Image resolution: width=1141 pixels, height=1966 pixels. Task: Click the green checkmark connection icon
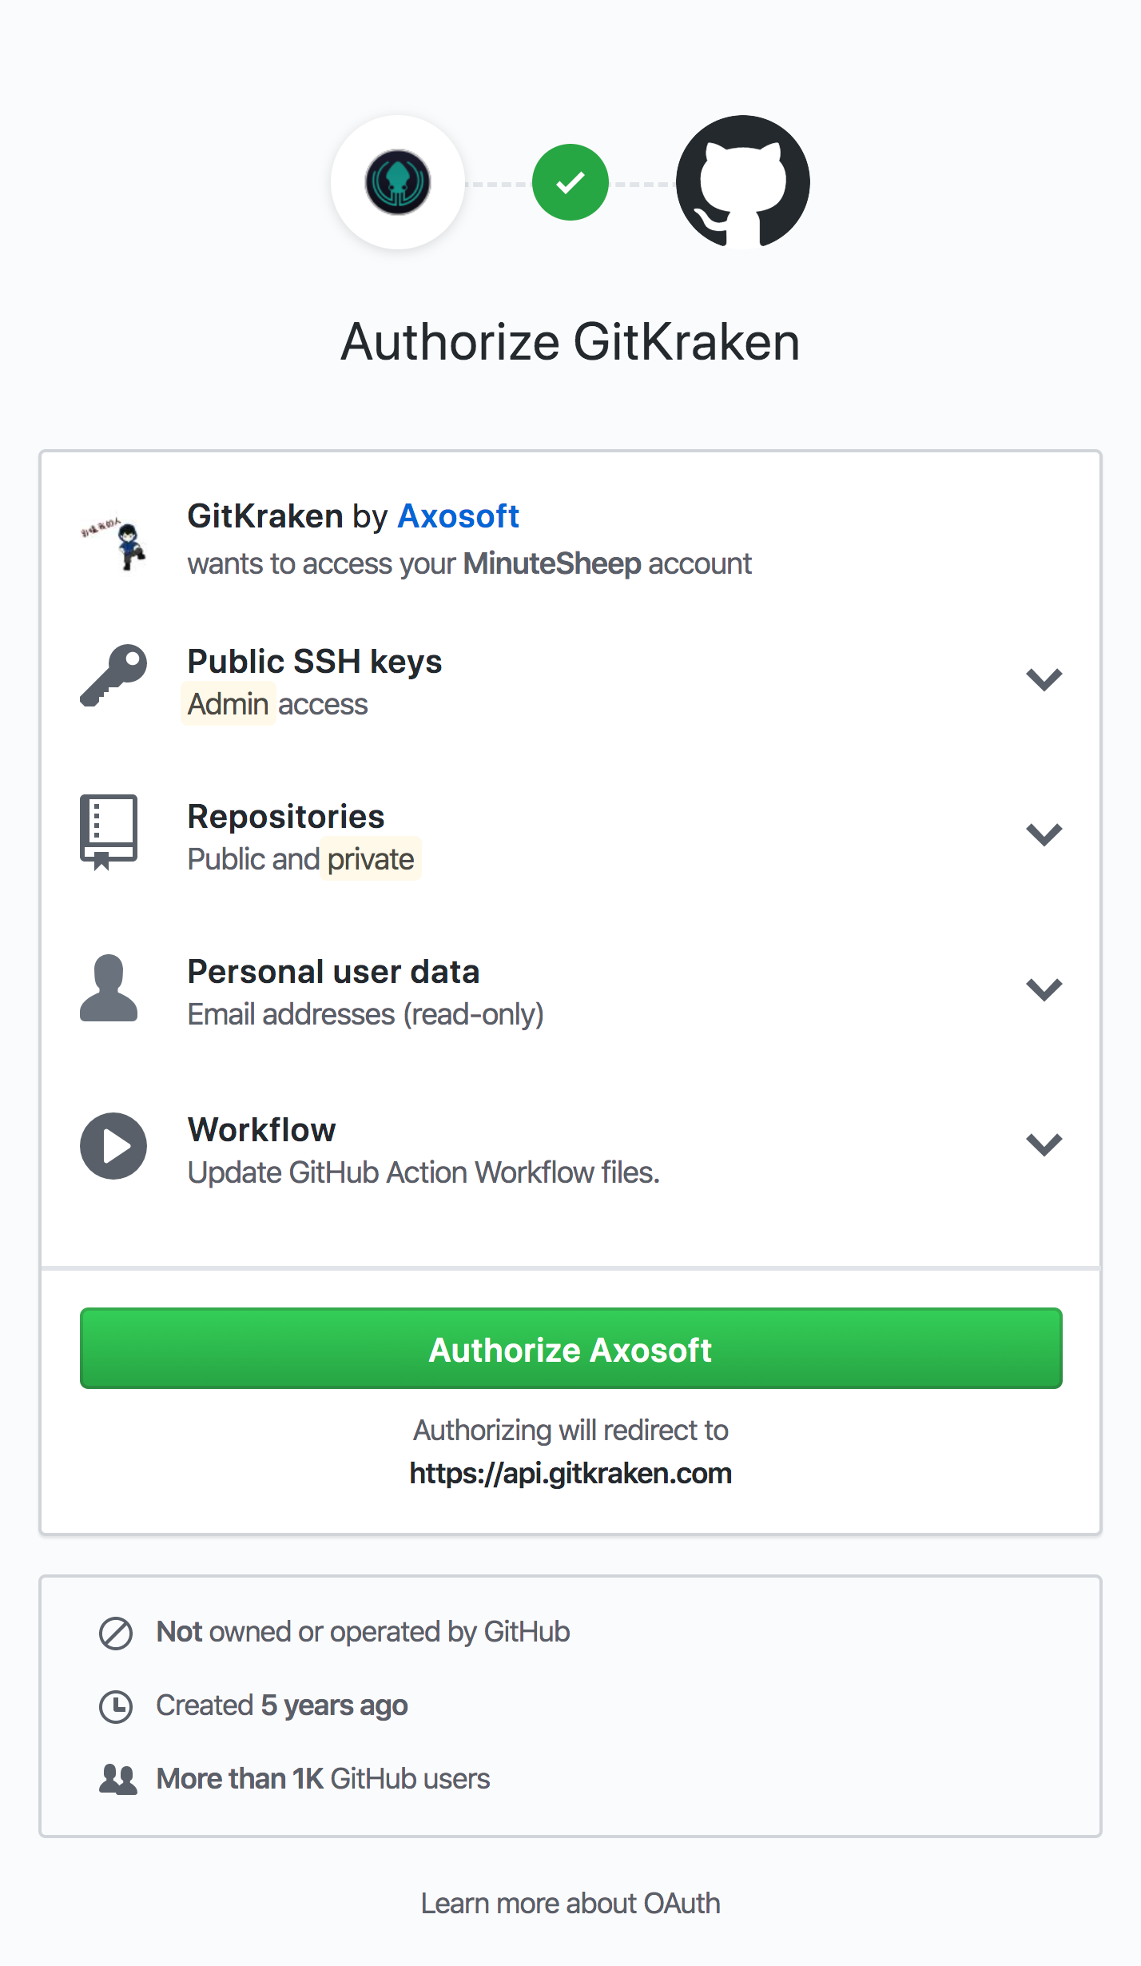(x=570, y=182)
